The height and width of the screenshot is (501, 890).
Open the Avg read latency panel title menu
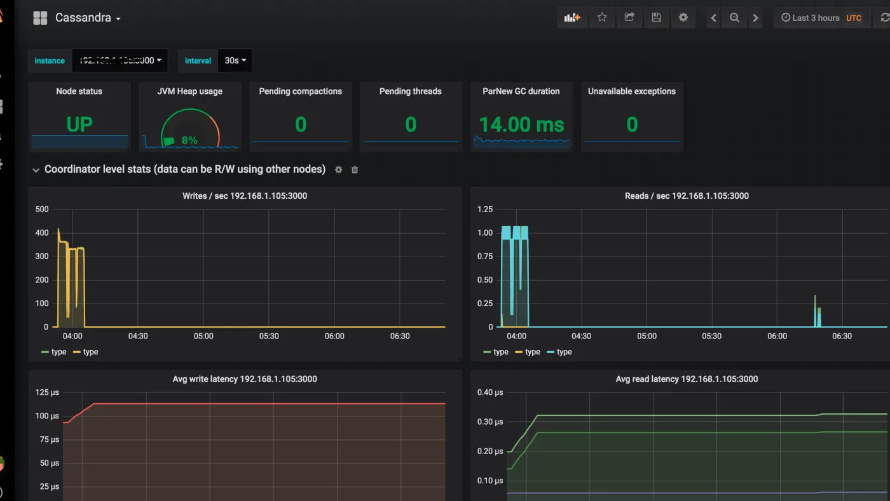point(687,379)
